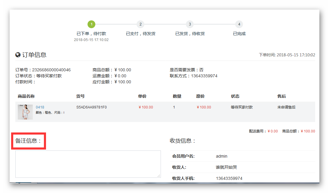The height and width of the screenshot is (193, 329).
Task: Click the 未申请售后 after-sales status
Action: tap(286, 107)
